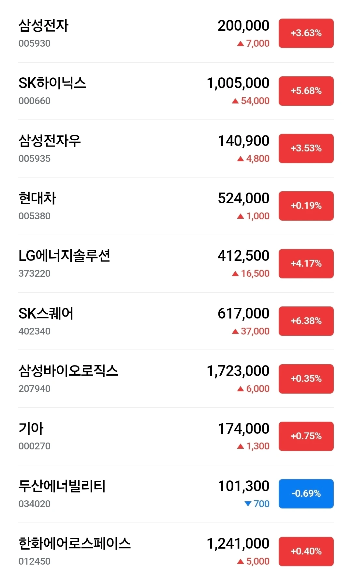Select the 한화에어로스페이스 stock name
352x577 pixels.
pyautogui.click(x=74, y=544)
